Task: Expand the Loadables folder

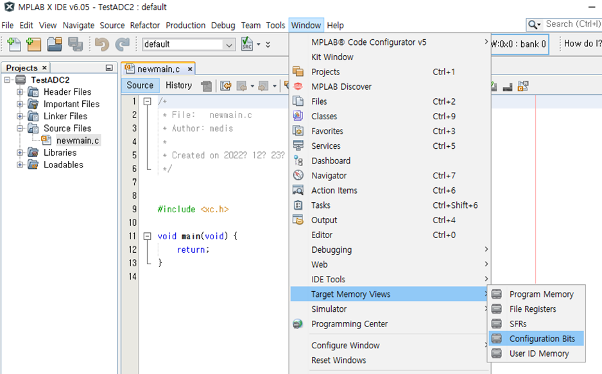Action: (x=20, y=165)
